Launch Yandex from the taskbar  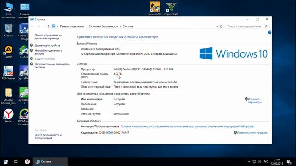[x=27, y=162]
